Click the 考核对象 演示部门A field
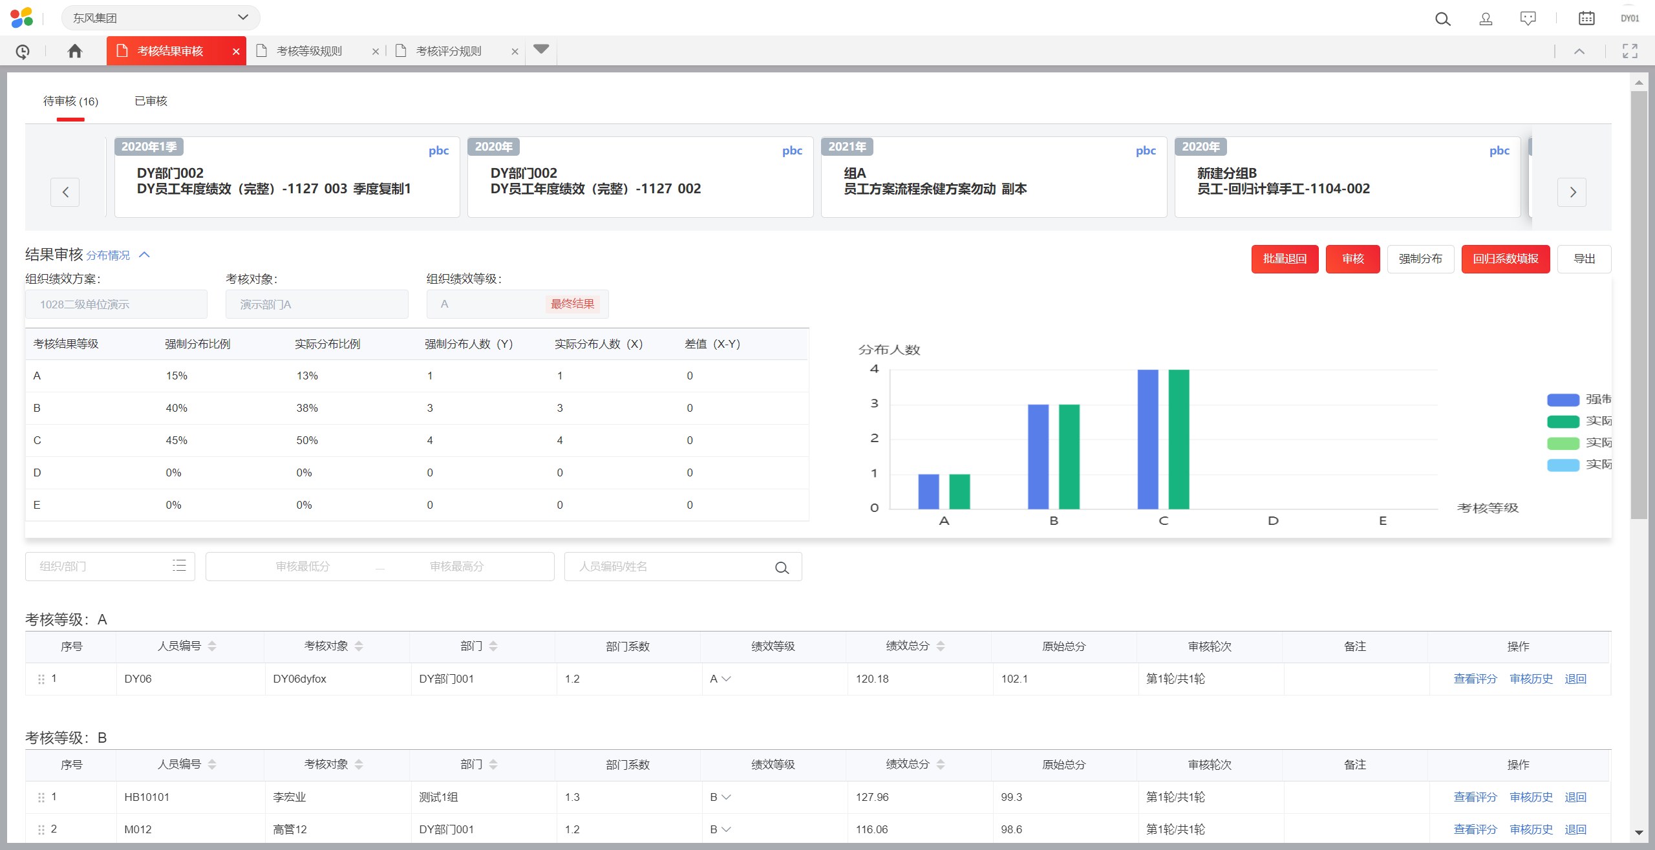Viewport: 1655px width, 850px height. [317, 304]
